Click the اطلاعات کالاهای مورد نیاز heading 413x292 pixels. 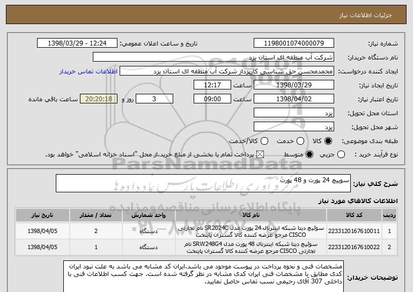[x=358, y=201]
